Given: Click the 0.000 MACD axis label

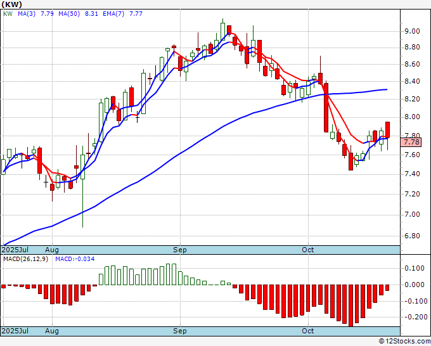Looking at the screenshot, I should coord(415,285).
